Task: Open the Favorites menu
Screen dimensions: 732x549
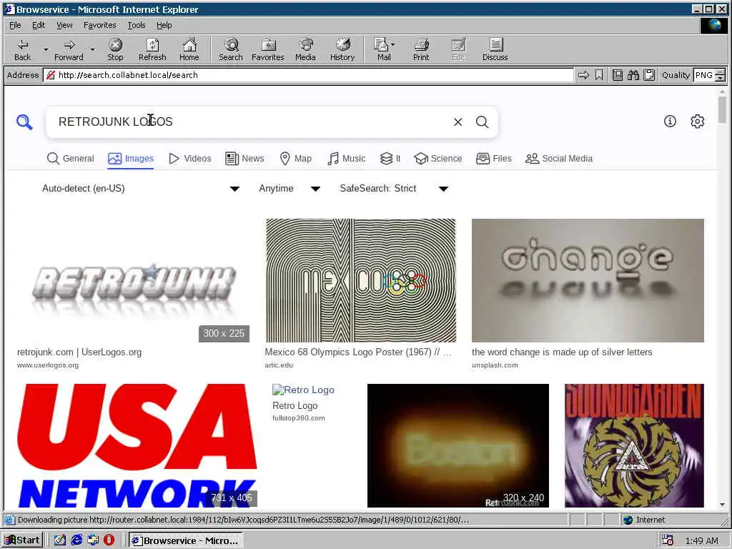Action: click(100, 25)
